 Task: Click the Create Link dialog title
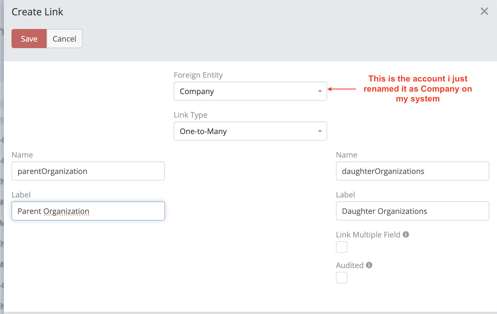pos(37,12)
